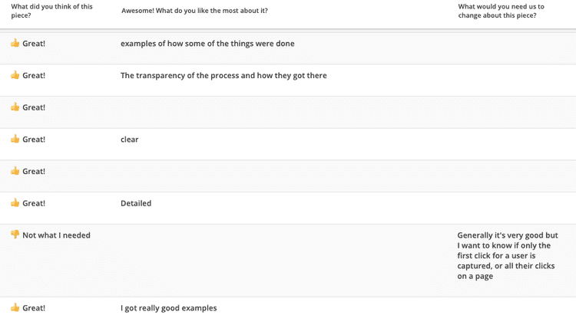Click the 'clear' response text

point(130,140)
